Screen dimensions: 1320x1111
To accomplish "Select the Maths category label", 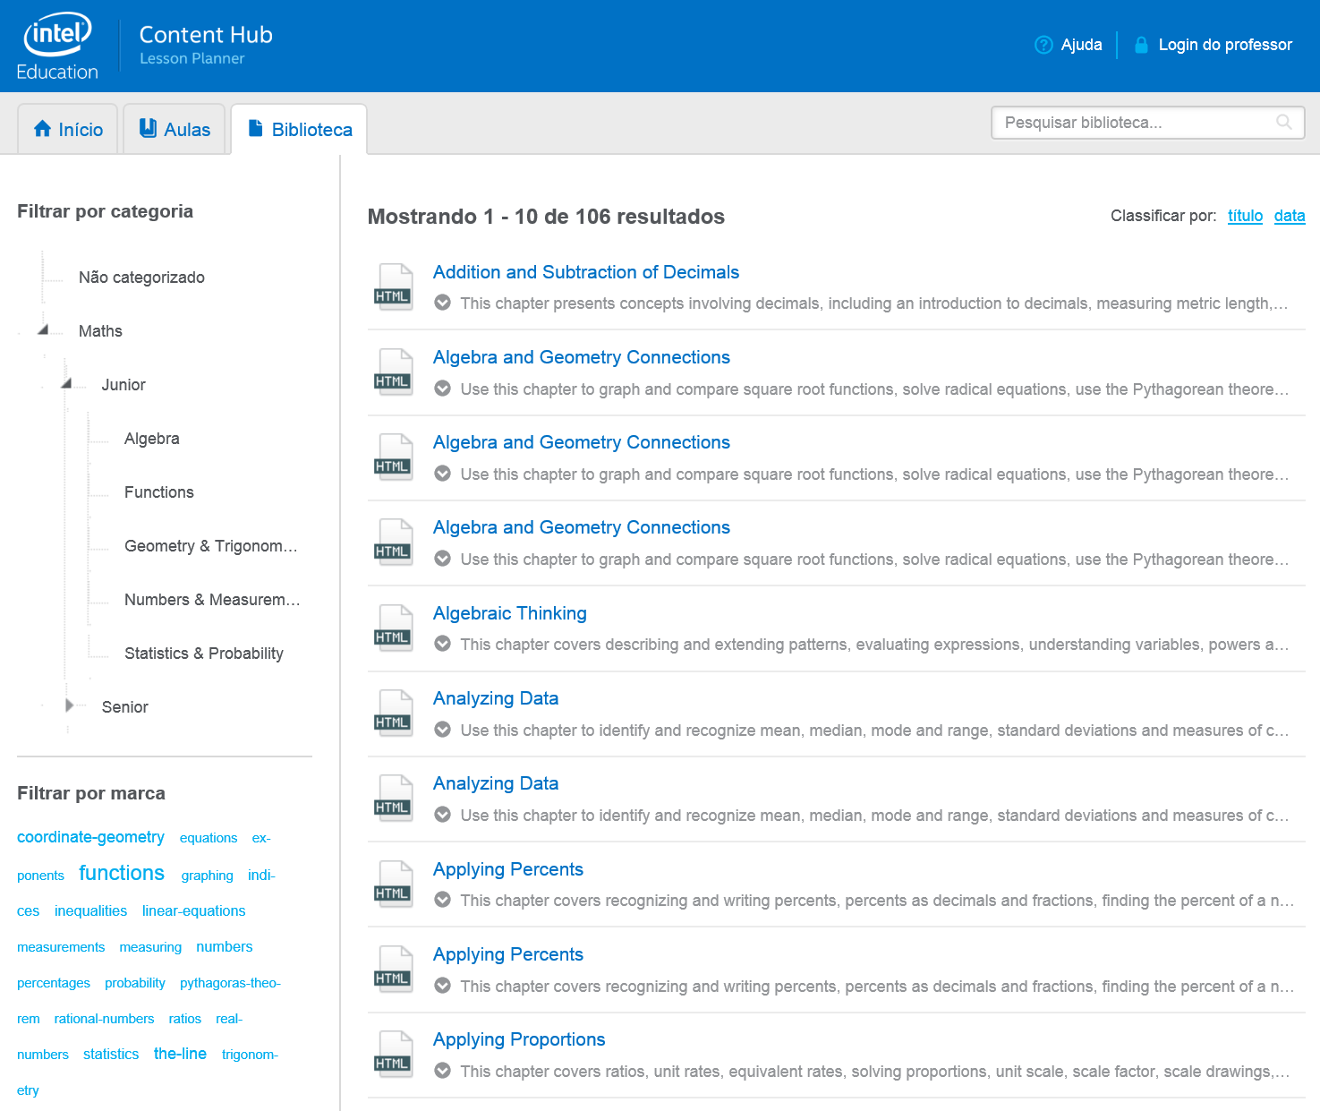I will tap(100, 331).
